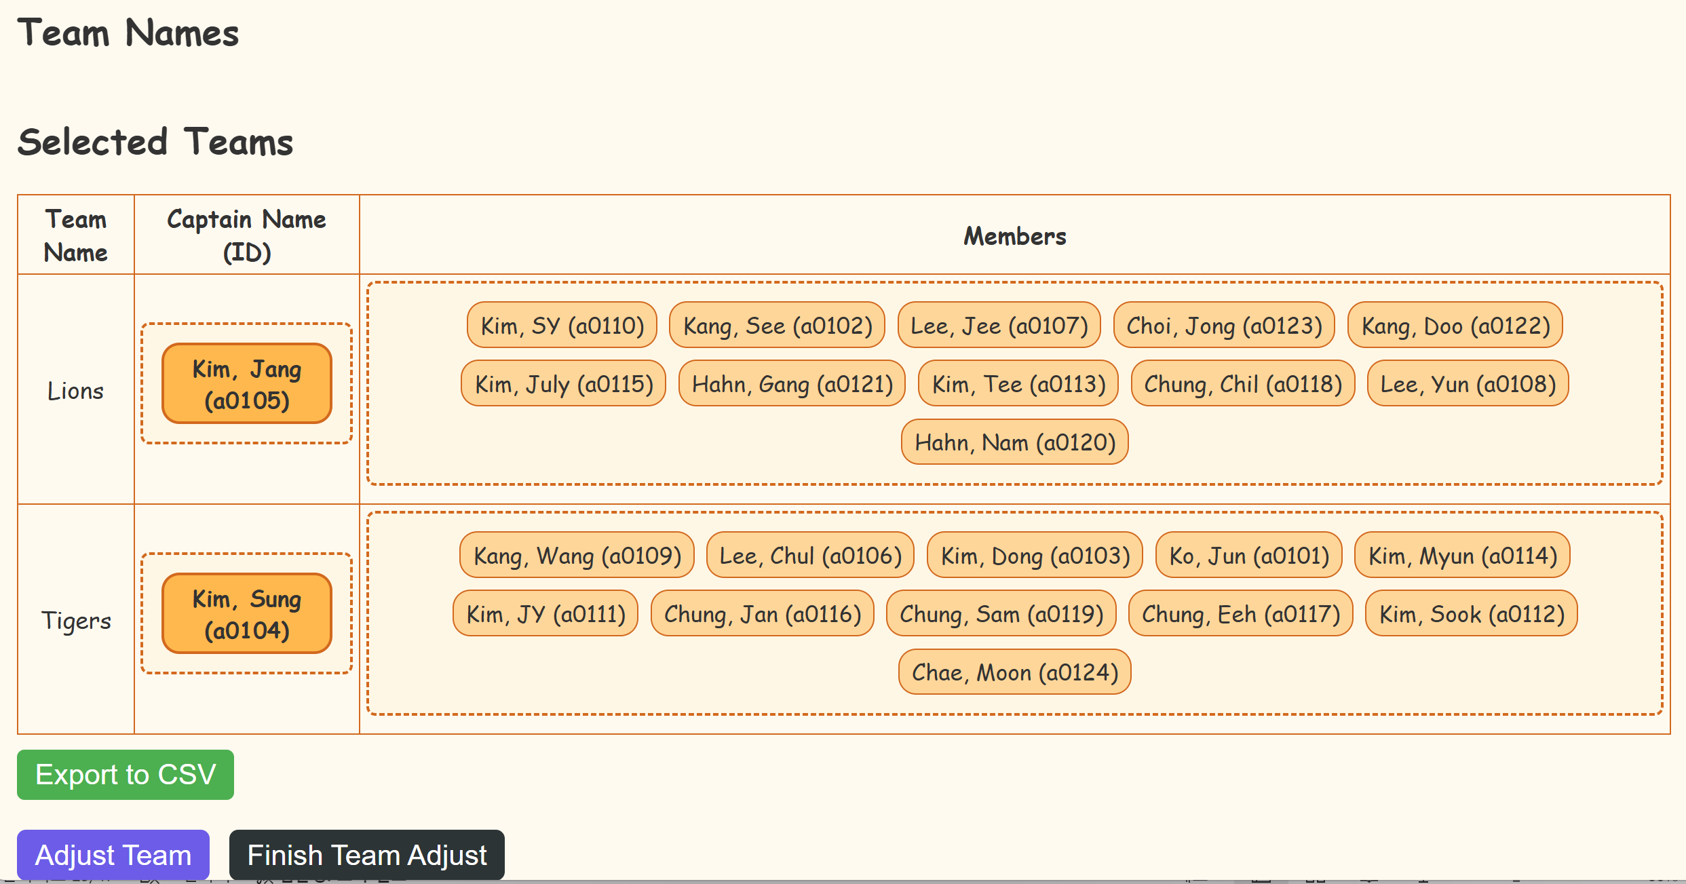Pick member chip Chung, Sam (a0119)

[1001, 614]
